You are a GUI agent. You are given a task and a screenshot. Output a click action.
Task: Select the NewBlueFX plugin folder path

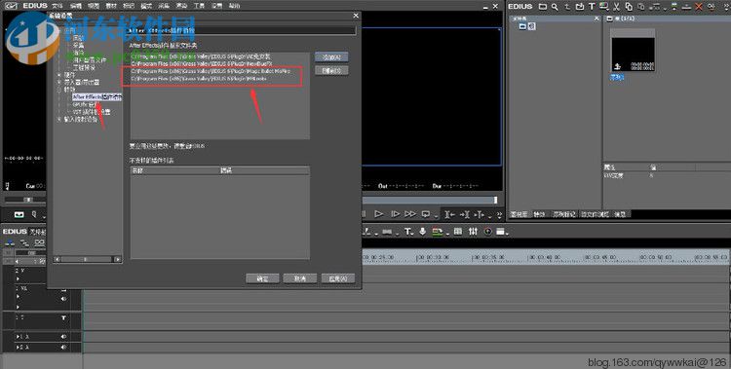point(202,64)
